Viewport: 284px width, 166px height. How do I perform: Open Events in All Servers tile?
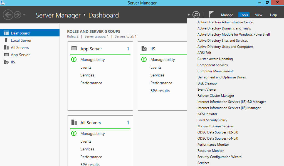click(x=86, y=141)
